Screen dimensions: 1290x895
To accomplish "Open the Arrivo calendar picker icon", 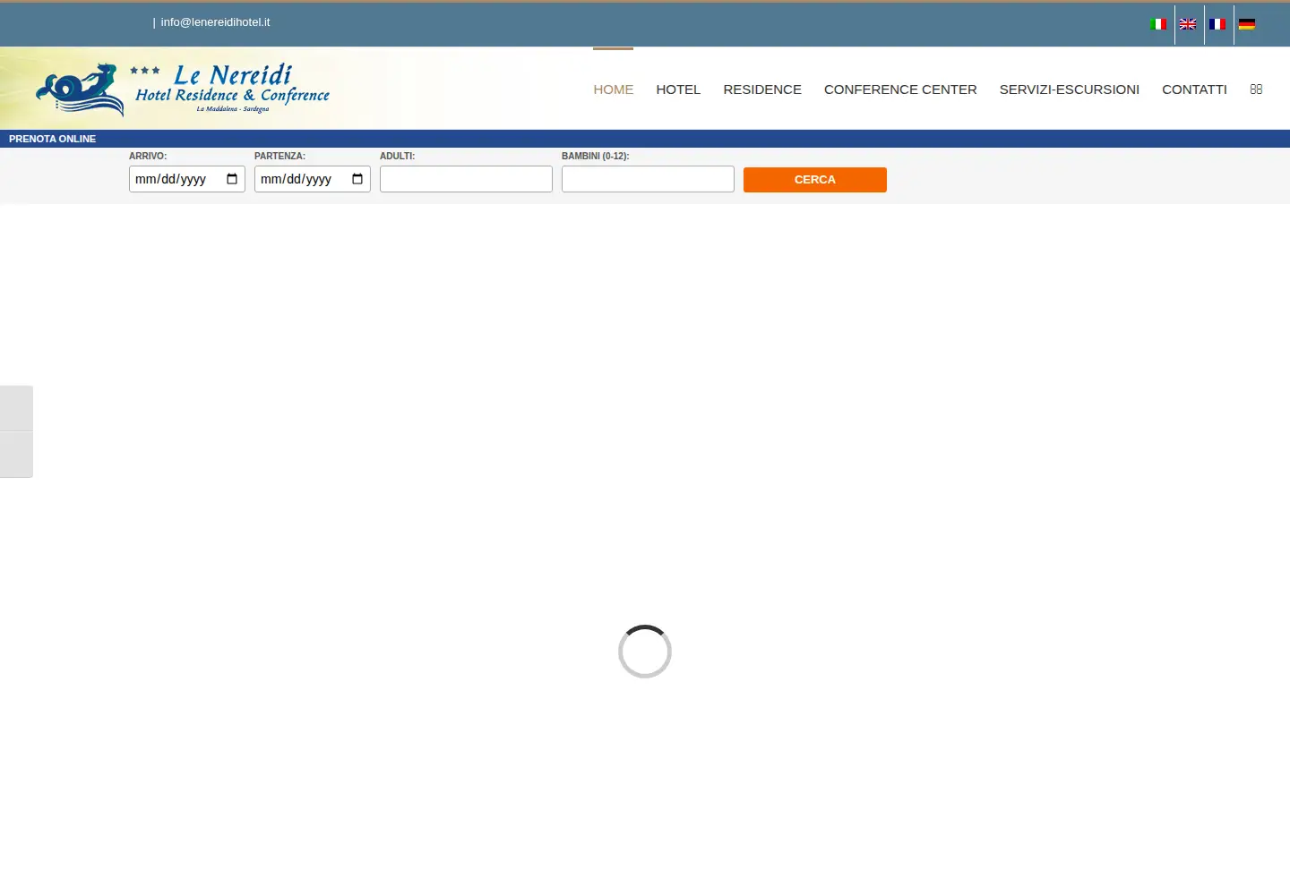I will [x=232, y=179].
